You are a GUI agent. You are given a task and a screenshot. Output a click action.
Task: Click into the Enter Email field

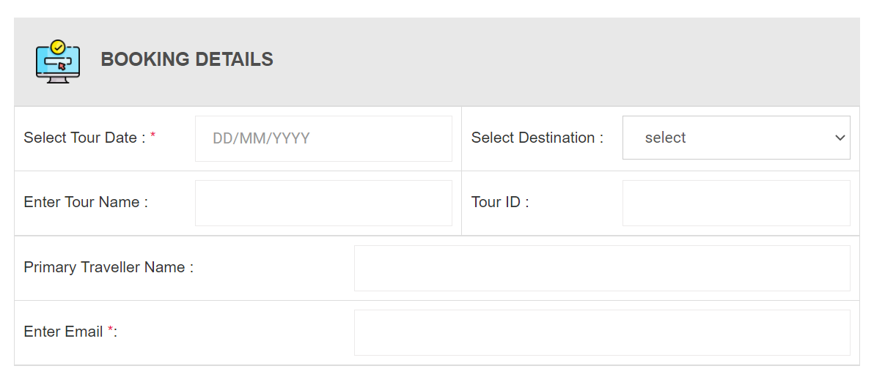click(602, 333)
